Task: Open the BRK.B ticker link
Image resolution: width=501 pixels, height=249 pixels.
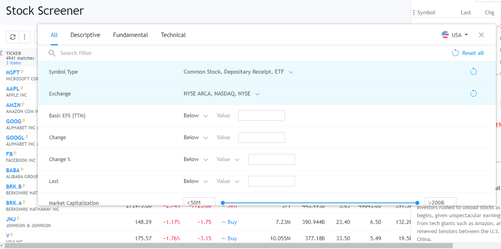Action: click(14, 187)
